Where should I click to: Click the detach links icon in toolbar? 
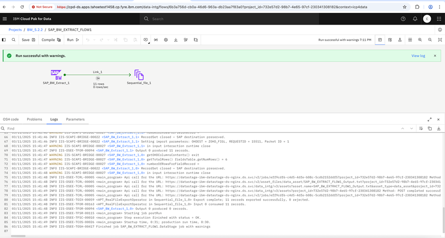pos(185,40)
